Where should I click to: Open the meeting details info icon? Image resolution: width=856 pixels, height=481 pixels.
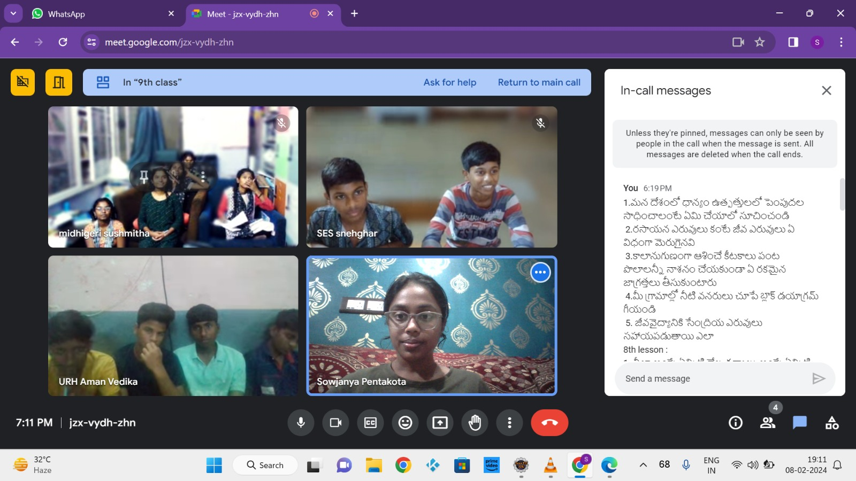click(x=736, y=423)
